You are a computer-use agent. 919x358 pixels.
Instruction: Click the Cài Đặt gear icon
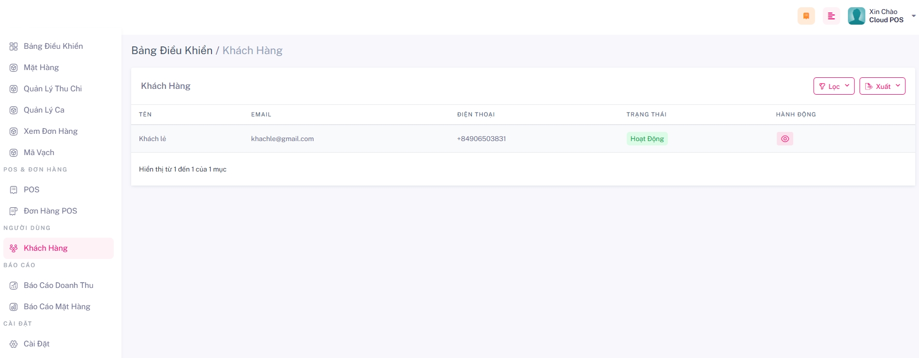[x=14, y=344]
